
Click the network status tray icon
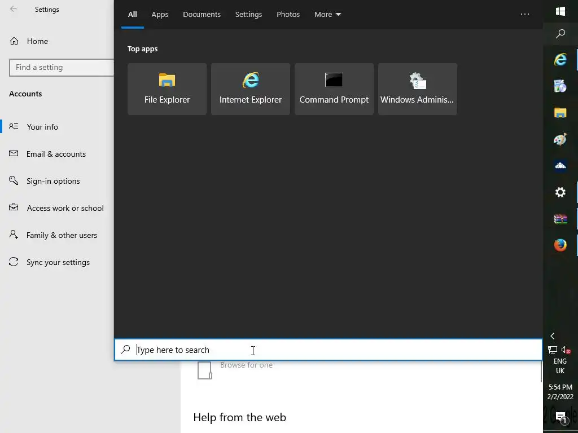553,350
